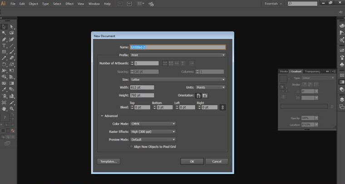Click the OK button
Screen dimensions: 345x184
tap(192, 161)
